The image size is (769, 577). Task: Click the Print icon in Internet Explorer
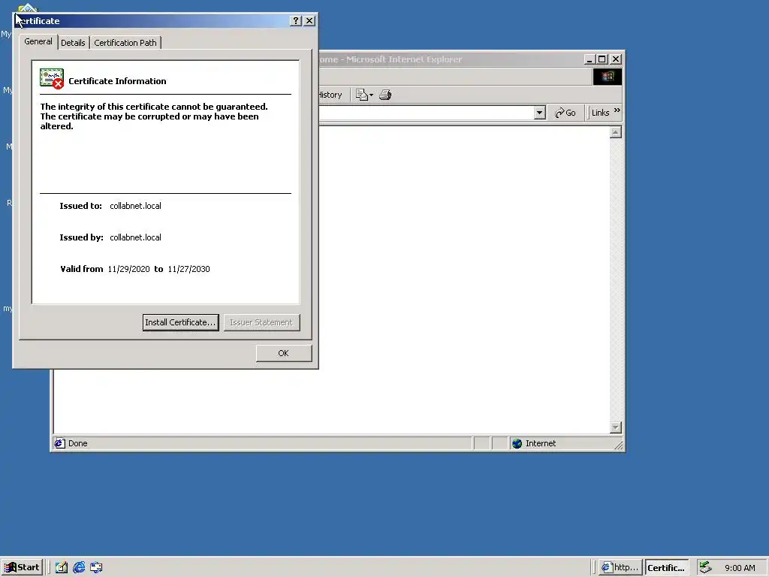point(385,95)
